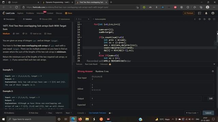
Task: Select the locked Debugger tab
Action: click(x=106, y=64)
